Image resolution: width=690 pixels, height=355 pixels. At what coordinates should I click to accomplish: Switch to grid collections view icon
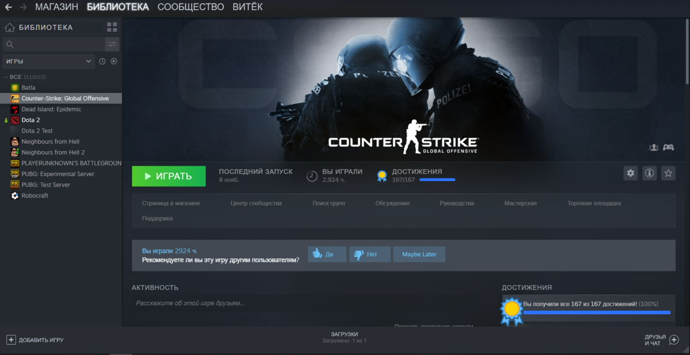112,27
